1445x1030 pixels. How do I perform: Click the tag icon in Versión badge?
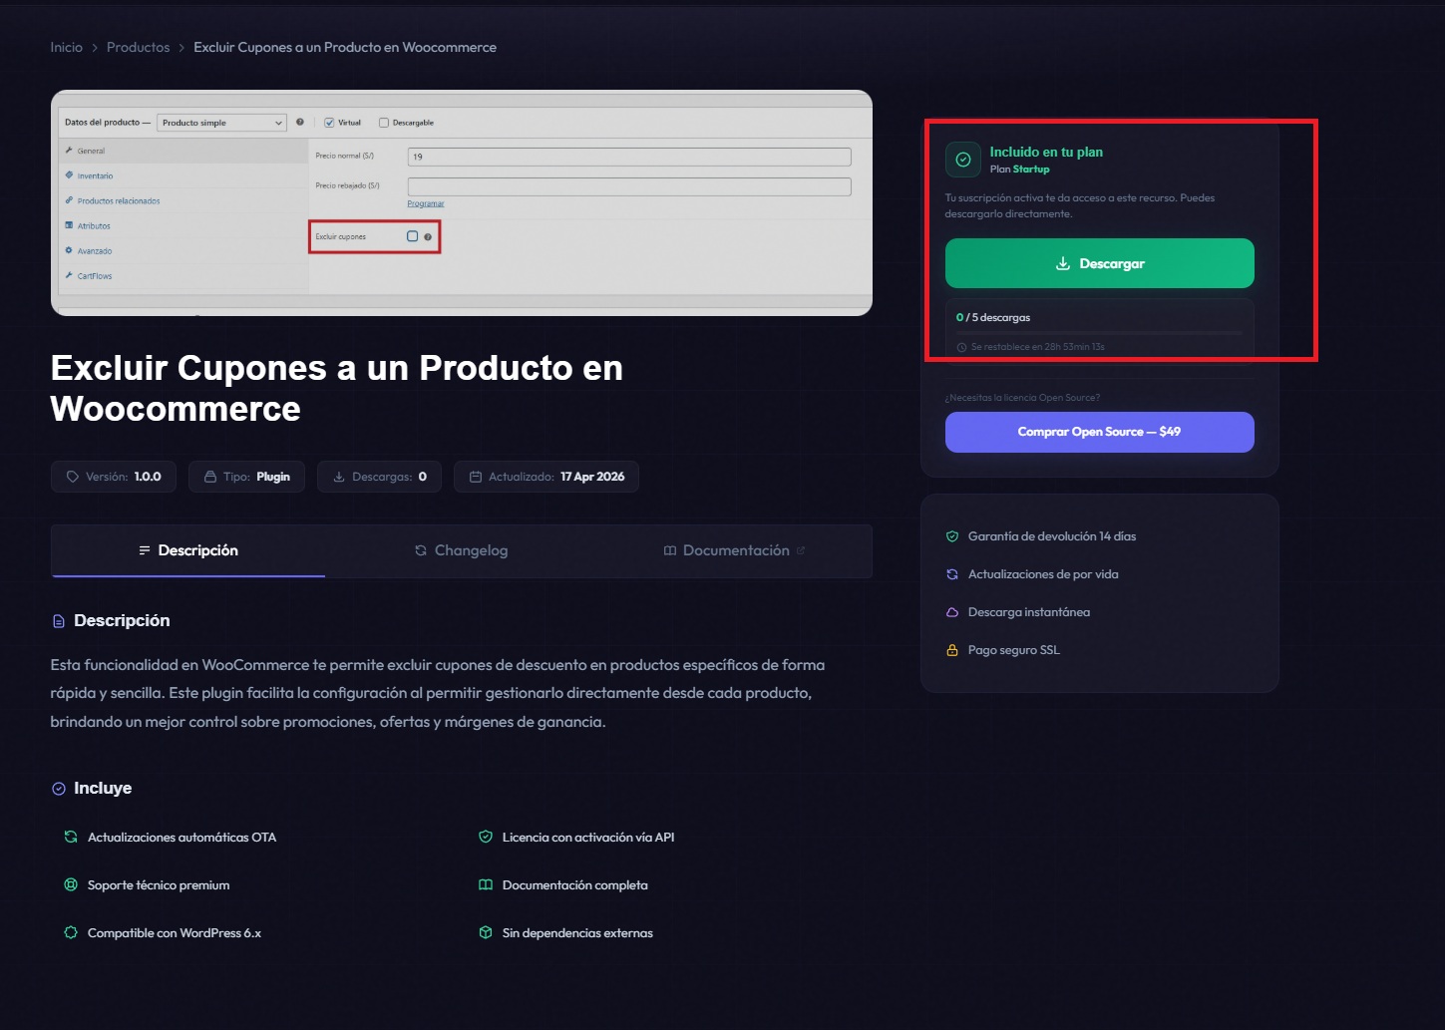tap(72, 477)
